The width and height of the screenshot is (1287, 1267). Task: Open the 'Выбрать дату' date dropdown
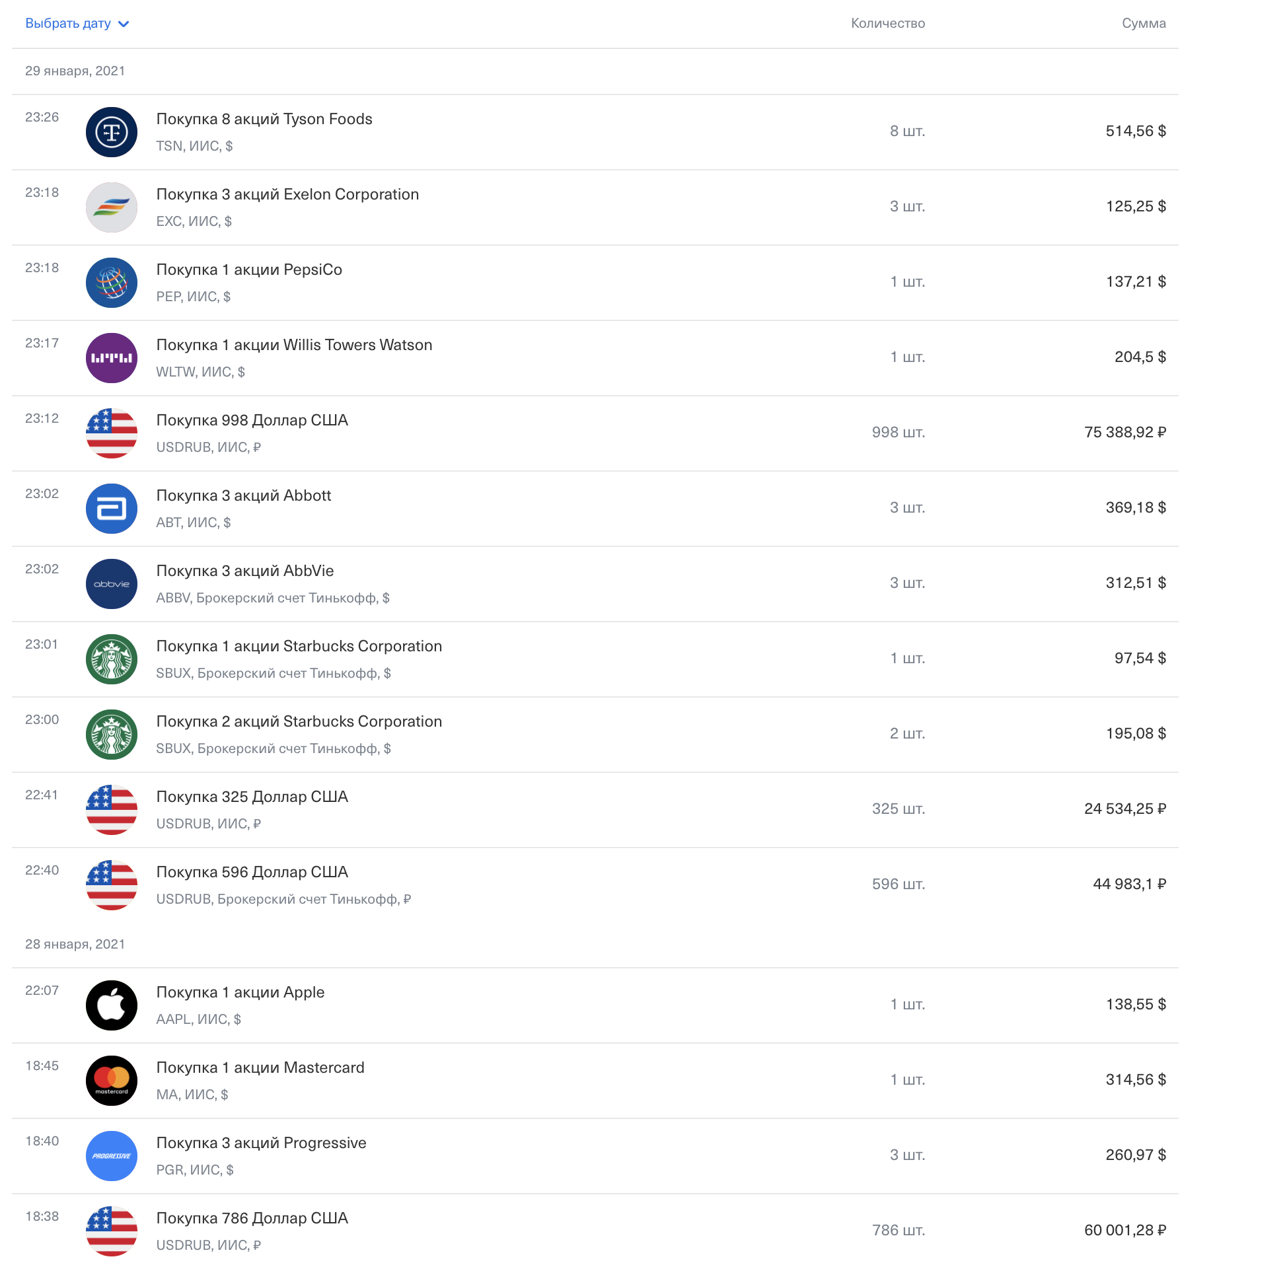[69, 23]
